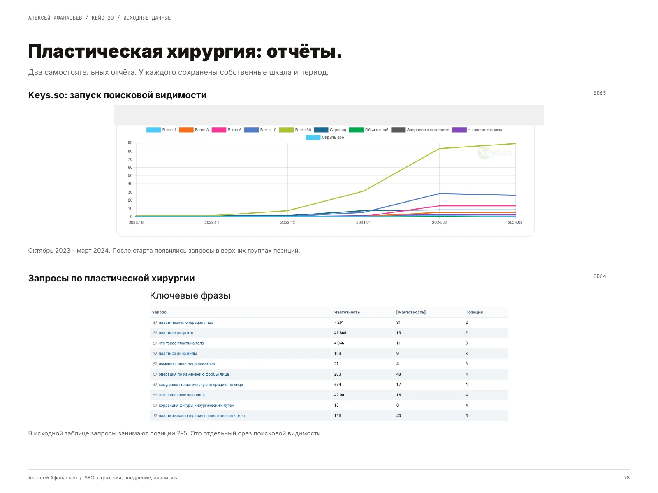This screenshot has height=493, width=658.
Task: Click the '2023.10' x-axis label
Action: point(136,223)
